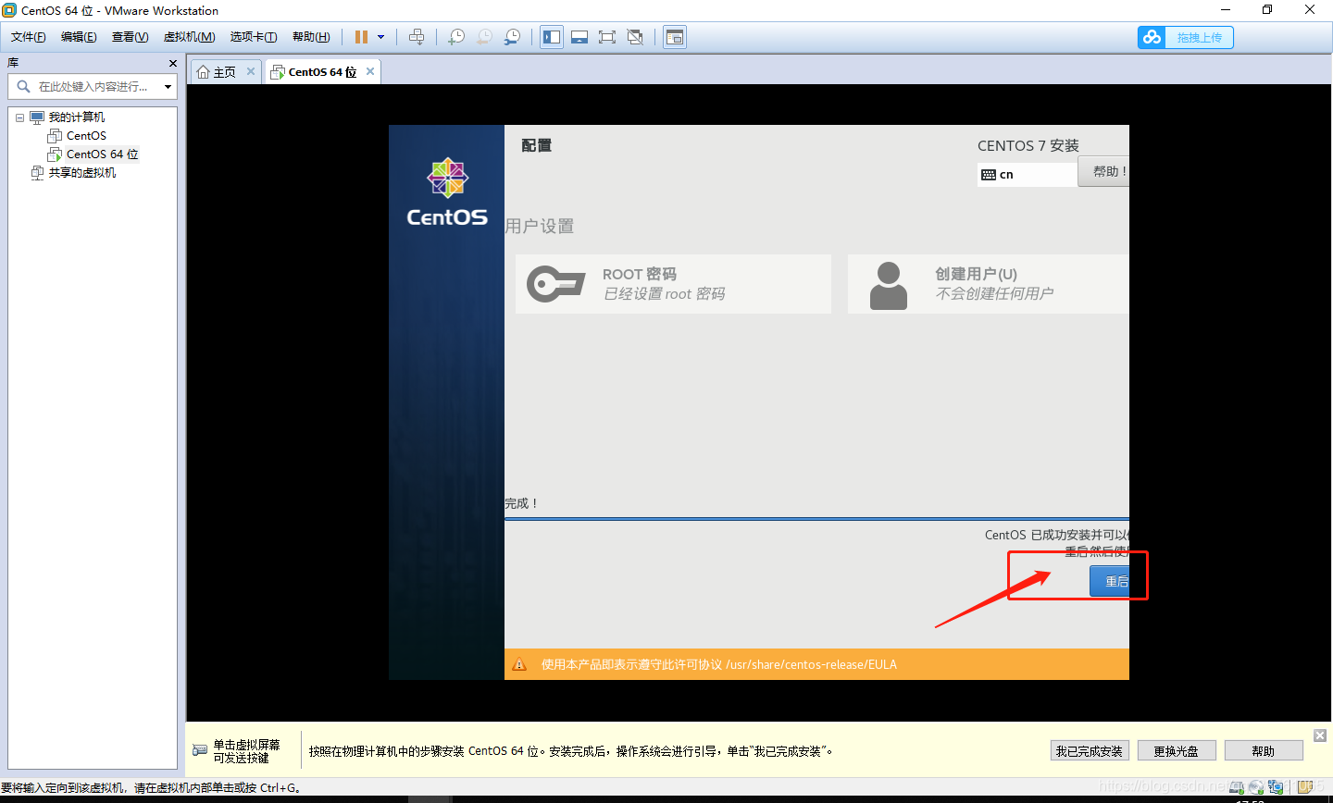Toggle console view icon
This screenshot has width=1333, height=803.
(x=675, y=37)
